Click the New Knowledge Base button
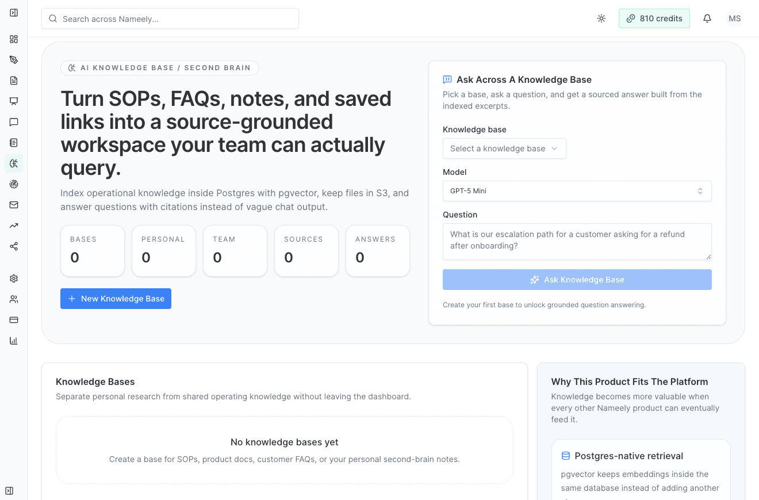 [116, 298]
